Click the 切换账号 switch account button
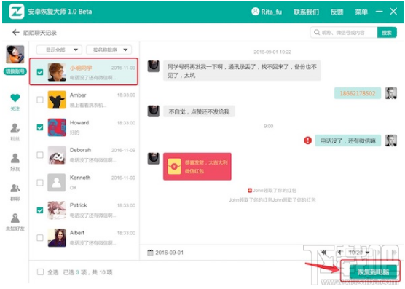Viewport: 405px width, 289px height. (x=15, y=71)
